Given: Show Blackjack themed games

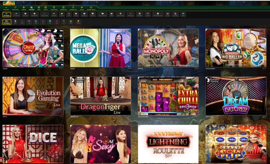Looking at the screenshot, I should tap(84, 15).
